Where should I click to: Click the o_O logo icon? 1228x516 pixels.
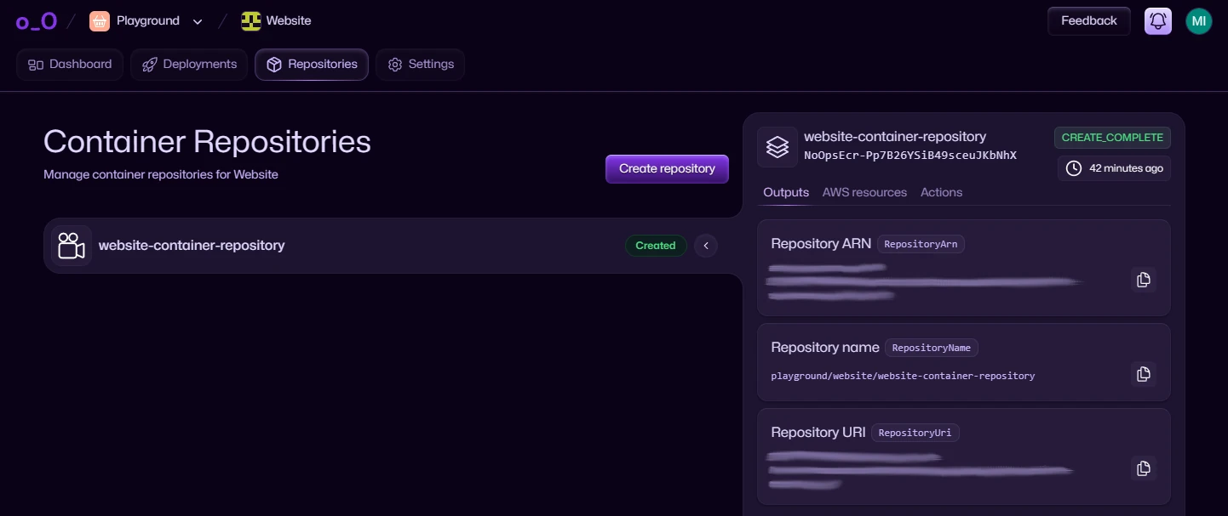point(36,21)
